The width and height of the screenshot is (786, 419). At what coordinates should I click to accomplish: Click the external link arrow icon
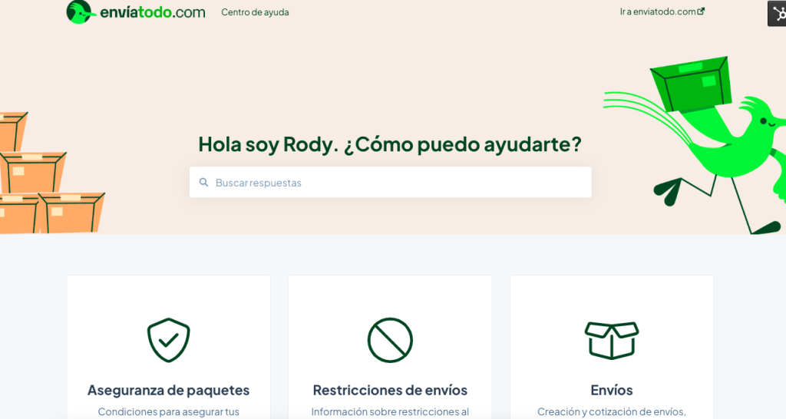point(701,12)
